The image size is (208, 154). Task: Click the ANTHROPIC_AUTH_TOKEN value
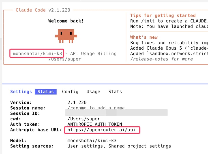[x=95, y=124]
